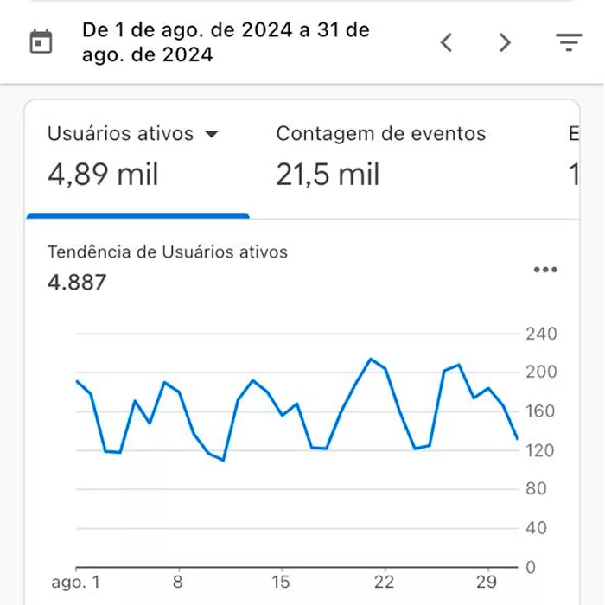
Task: Open the calendar date picker icon
Action: 41,42
